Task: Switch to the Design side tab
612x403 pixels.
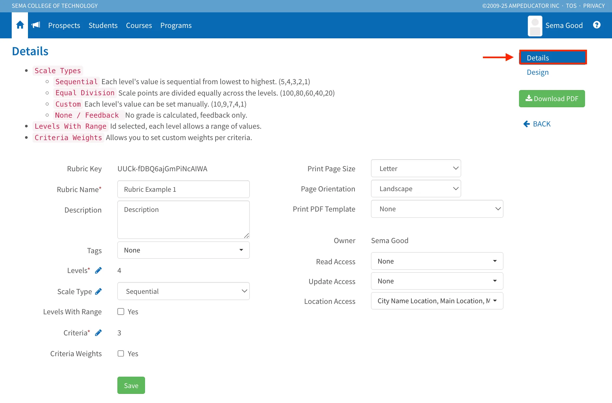Action: (538, 72)
